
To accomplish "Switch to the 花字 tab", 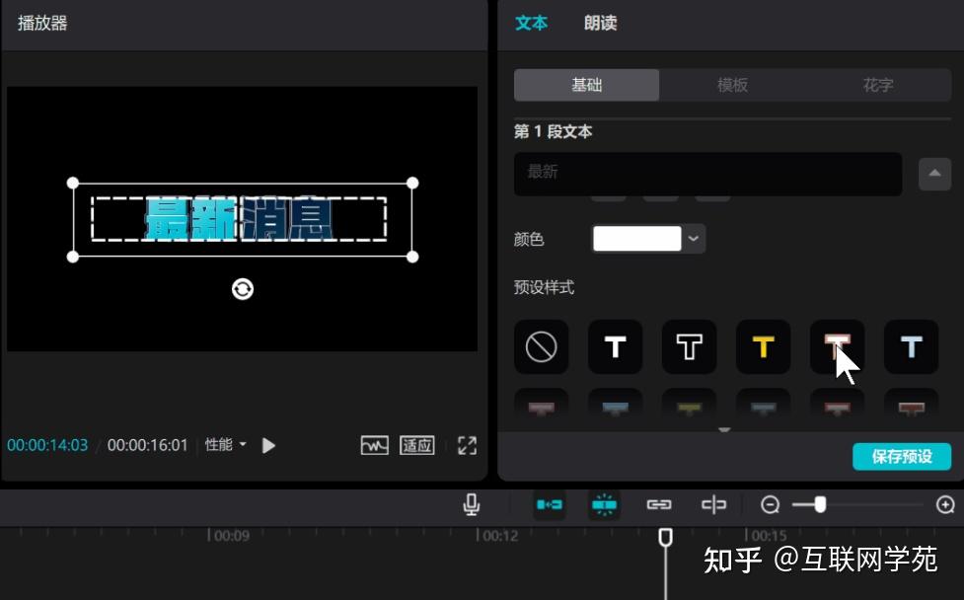I will coord(879,85).
